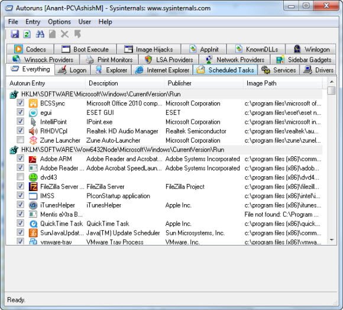Switch to the Services tab
The width and height of the screenshot is (343, 310).
[279, 70]
